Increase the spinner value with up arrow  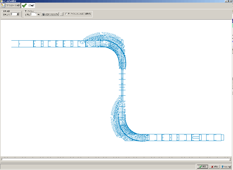click(18, 13)
